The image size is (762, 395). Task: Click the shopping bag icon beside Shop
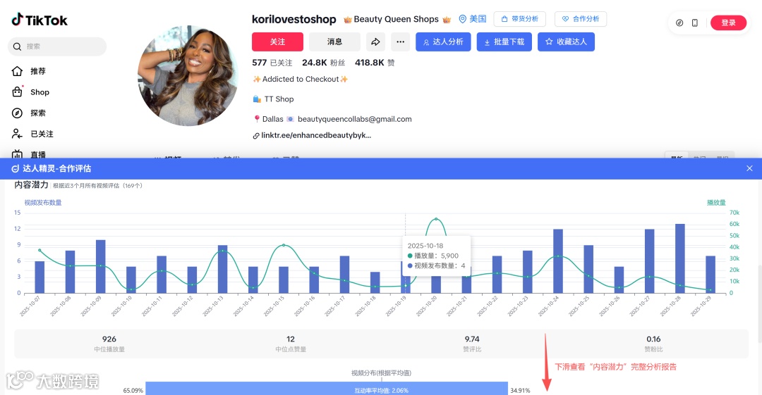pyautogui.click(x=17, y=92)
